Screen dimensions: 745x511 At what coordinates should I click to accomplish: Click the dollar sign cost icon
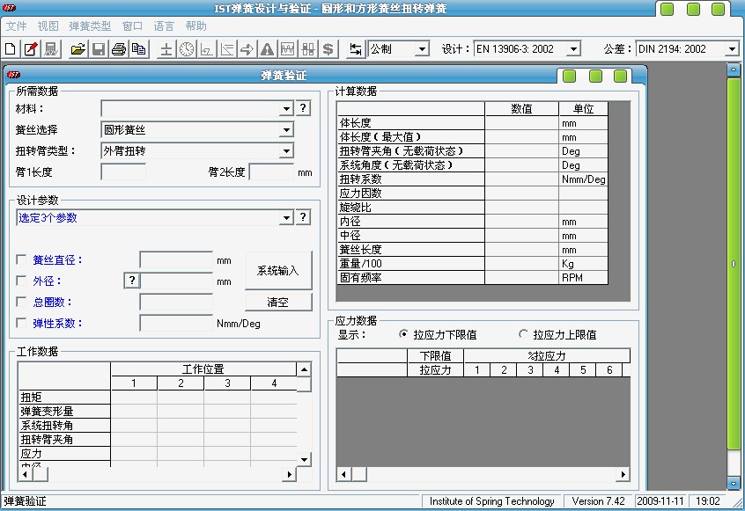(328, 49)
